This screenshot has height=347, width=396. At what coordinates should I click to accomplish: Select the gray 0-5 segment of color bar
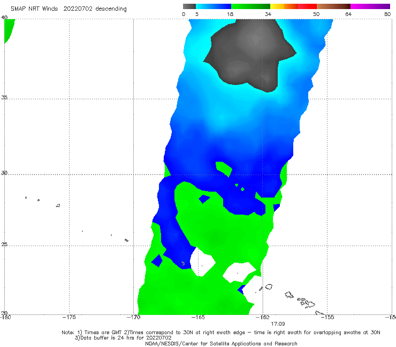(189, 6)
